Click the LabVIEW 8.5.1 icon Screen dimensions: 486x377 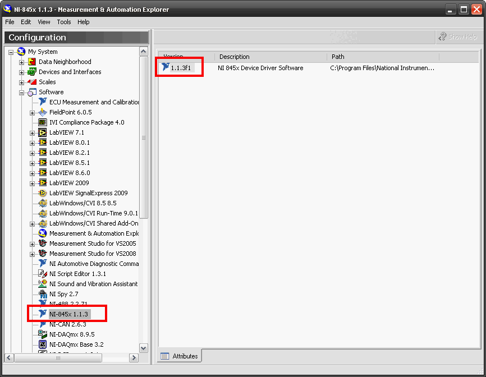pos(43,163)
